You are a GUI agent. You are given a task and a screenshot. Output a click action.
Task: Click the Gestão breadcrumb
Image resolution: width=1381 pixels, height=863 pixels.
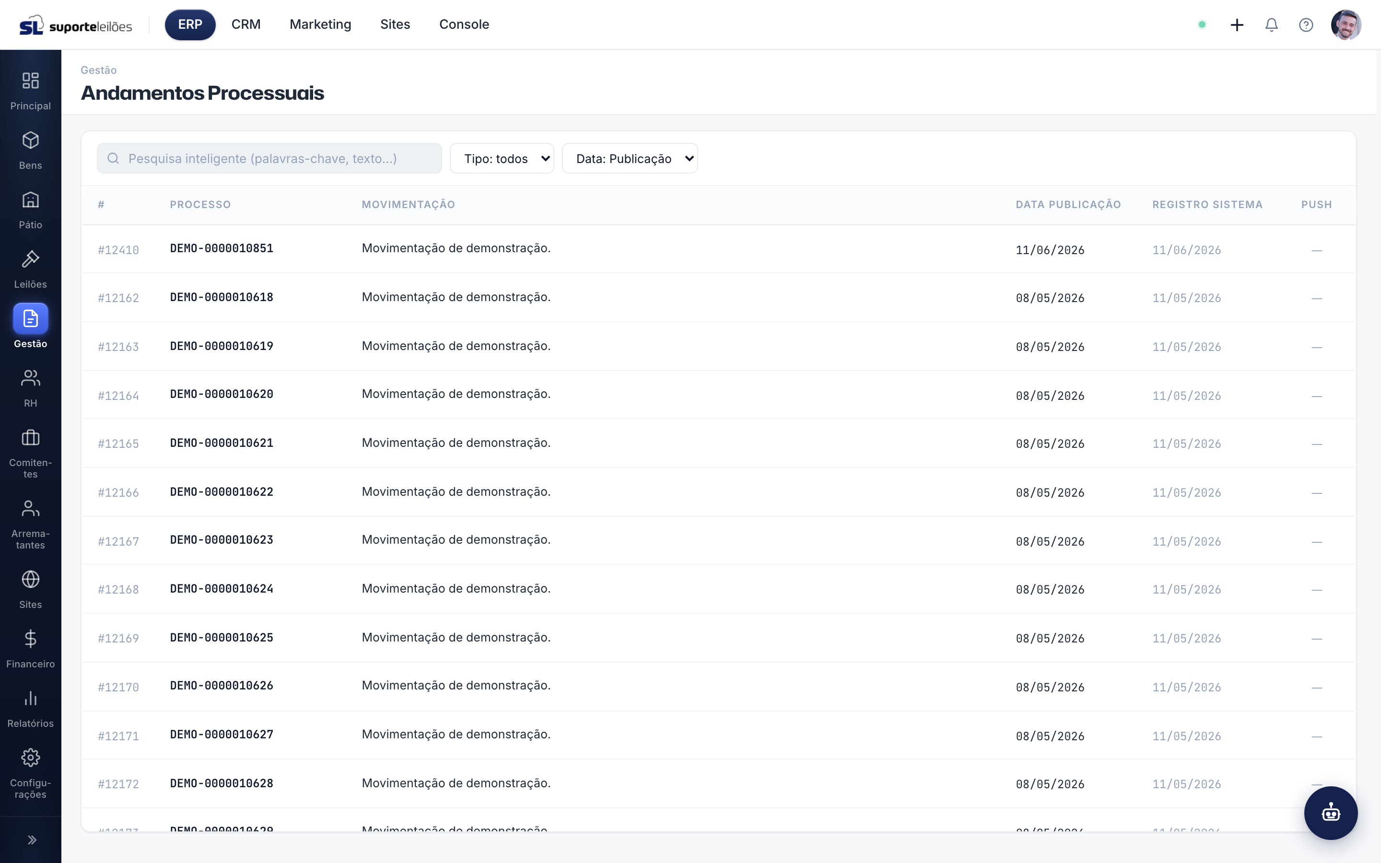point(99,70)
